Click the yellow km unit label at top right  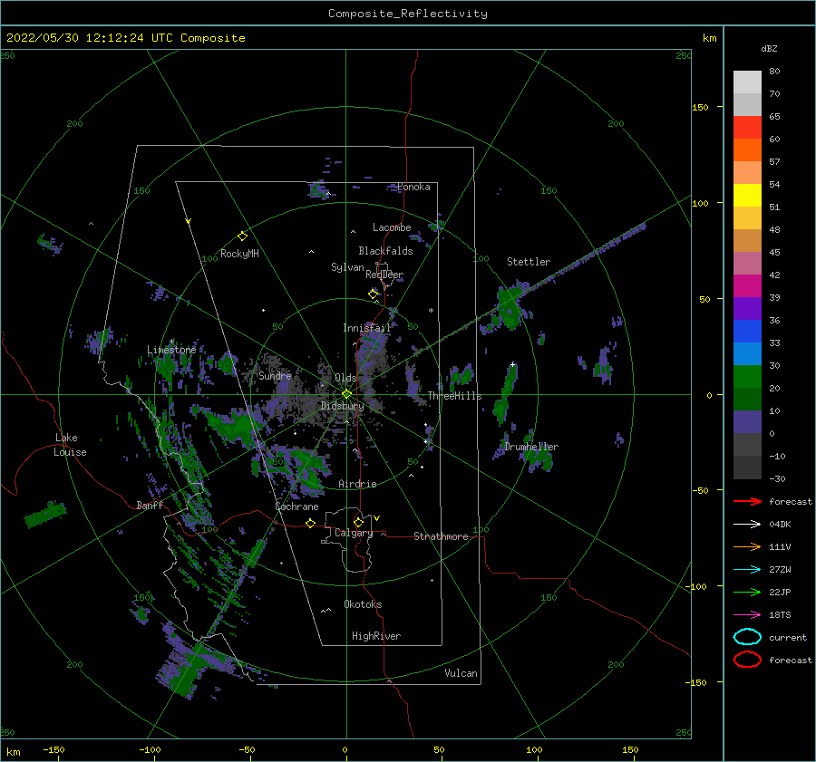709,38
